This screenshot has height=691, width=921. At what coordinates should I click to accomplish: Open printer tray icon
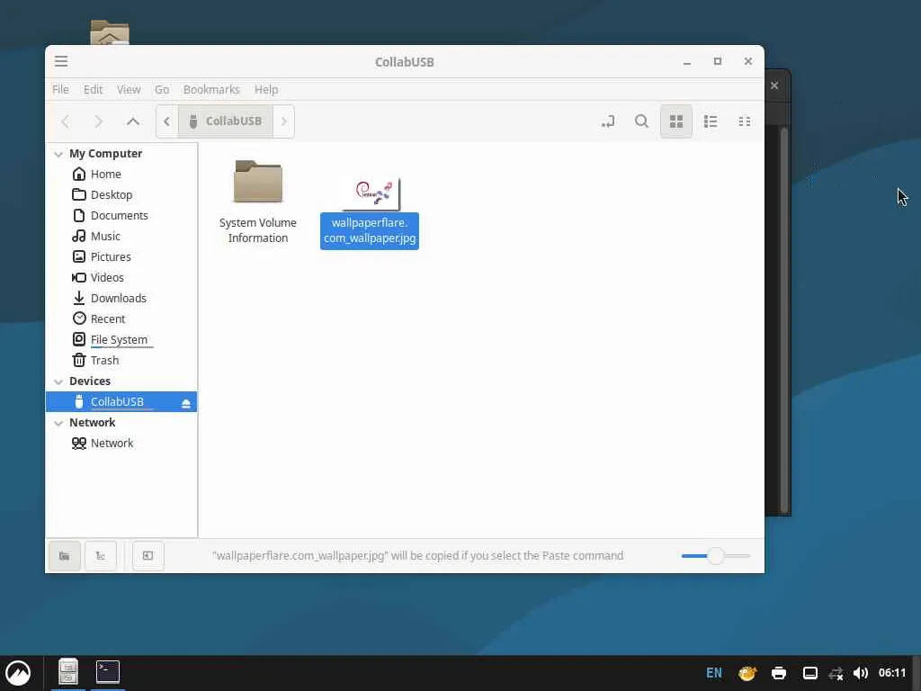tap(779, 673)
